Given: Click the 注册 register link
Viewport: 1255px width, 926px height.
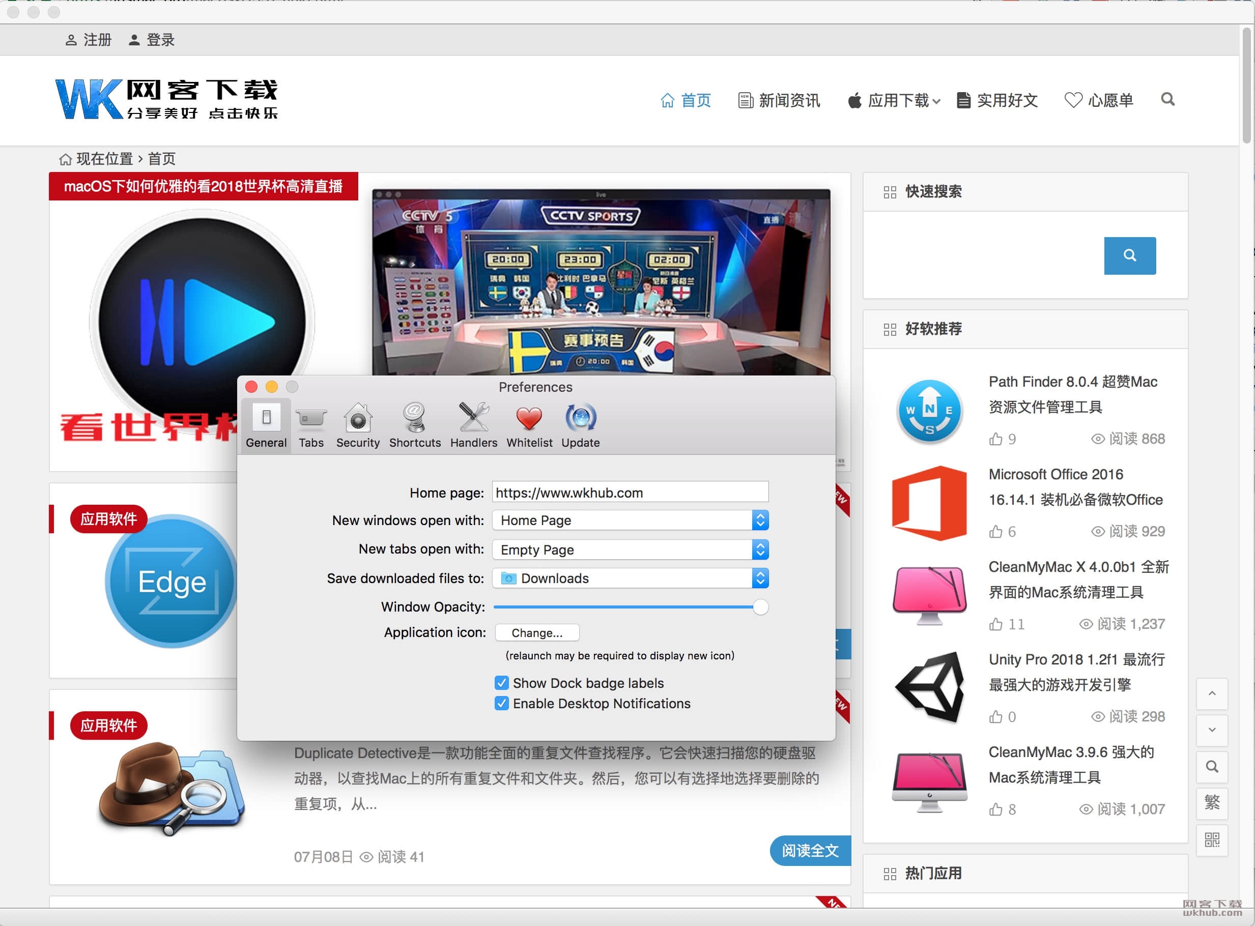Looking at the screenshot, I should (x=89, y=40).
